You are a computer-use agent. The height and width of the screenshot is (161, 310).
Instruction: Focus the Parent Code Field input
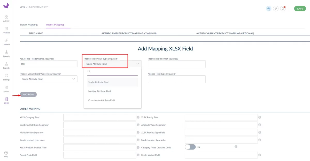point(100,155)
